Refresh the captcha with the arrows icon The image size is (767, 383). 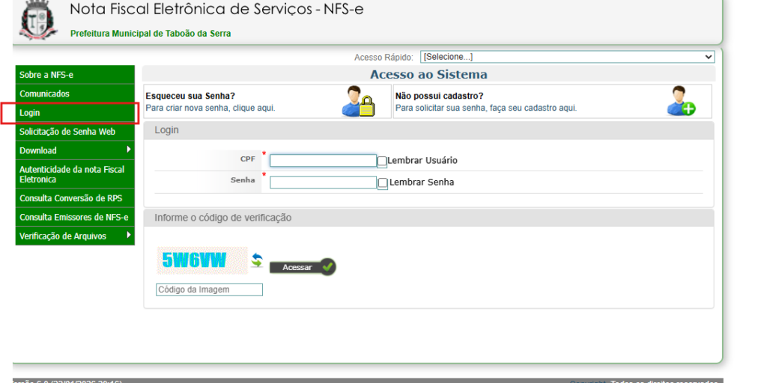pyautogui.click(x=257, y=261)
